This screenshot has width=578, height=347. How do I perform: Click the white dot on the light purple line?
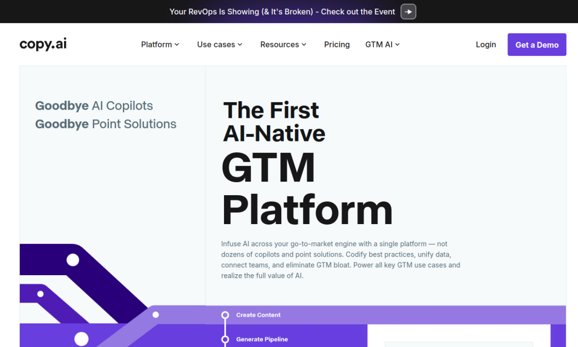[156, 314]
